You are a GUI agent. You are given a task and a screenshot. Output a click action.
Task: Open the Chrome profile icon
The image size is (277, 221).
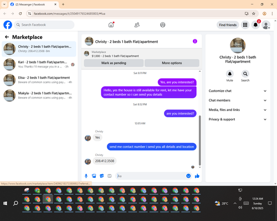[264, 14]
